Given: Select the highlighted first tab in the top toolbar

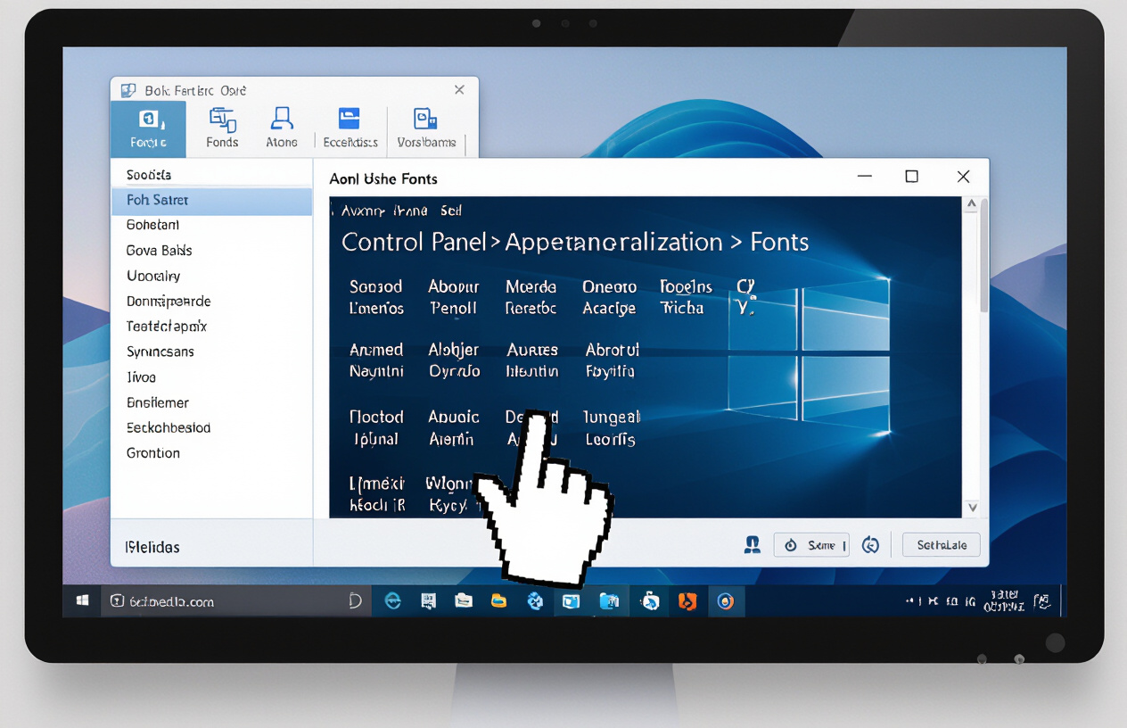Looking at the screenshot, I should pyautogui.click(x=148, y=128).
